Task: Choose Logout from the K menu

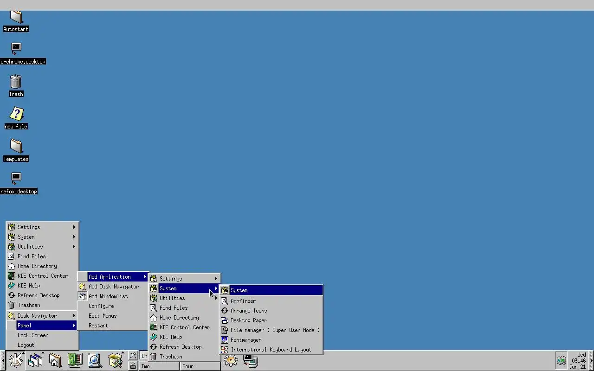Action: (42, 345)
